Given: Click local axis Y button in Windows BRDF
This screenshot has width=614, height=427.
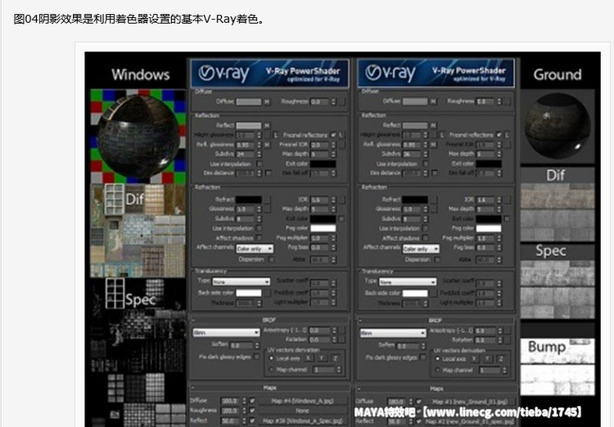Looking at the screenshot, I should tap(322, 358).
